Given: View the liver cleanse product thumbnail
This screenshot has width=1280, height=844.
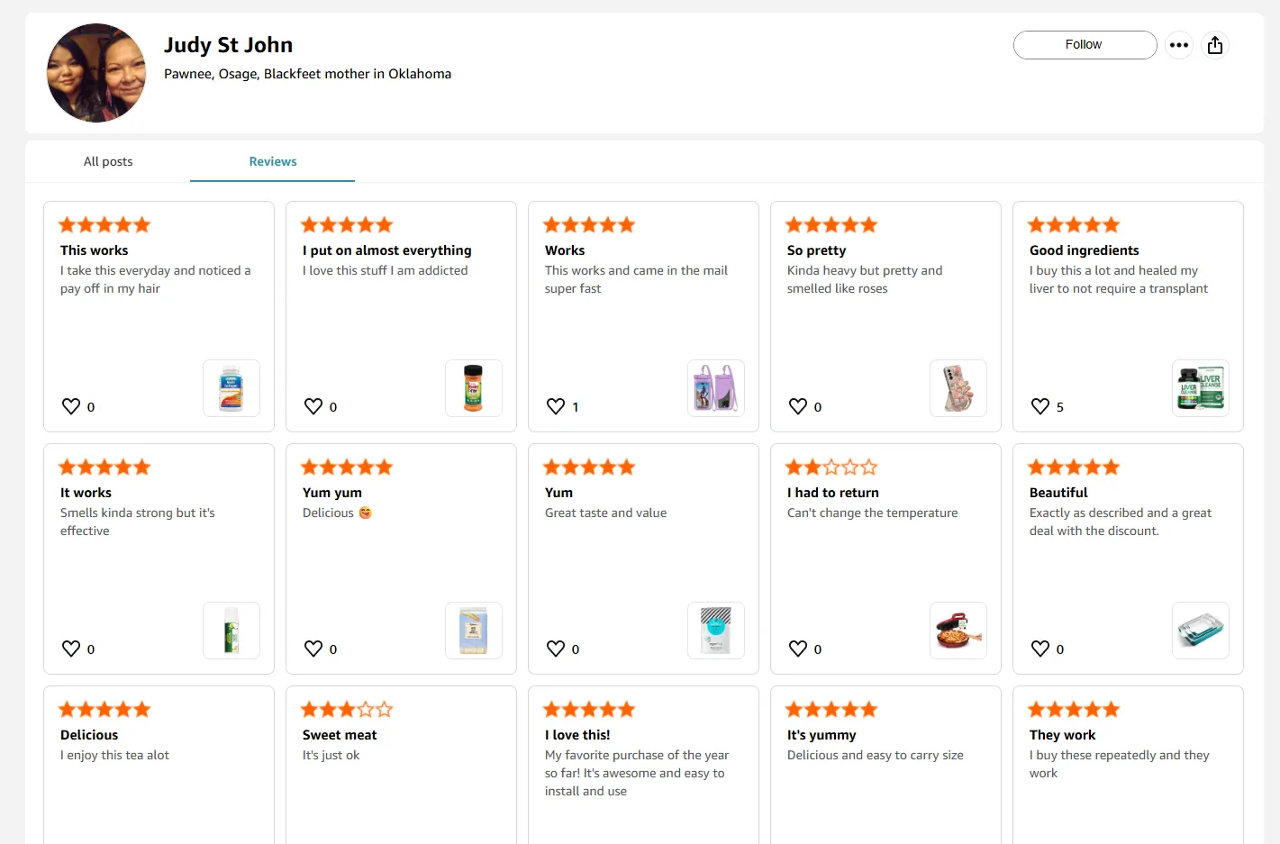Looking at the screenshot, I should point(1200,388).
